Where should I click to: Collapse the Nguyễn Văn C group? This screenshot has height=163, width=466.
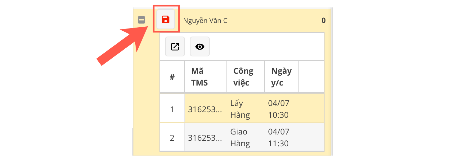point(141,20)
